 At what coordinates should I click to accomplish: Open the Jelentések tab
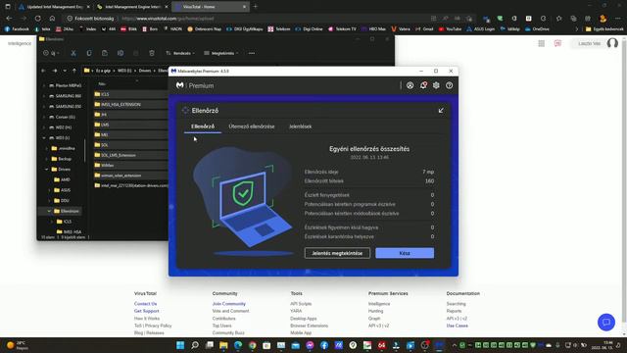(301, 126)
